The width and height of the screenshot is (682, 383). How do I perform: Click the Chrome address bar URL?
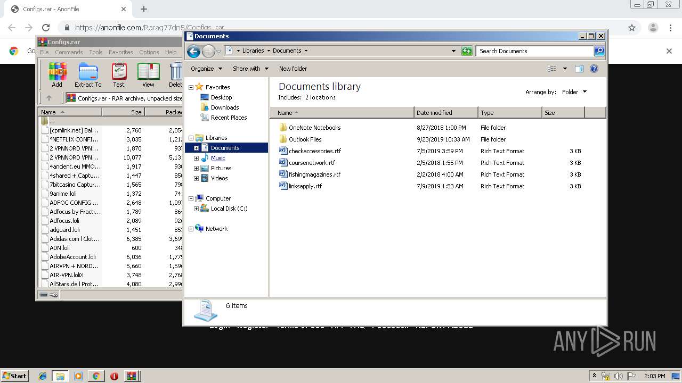150,28
